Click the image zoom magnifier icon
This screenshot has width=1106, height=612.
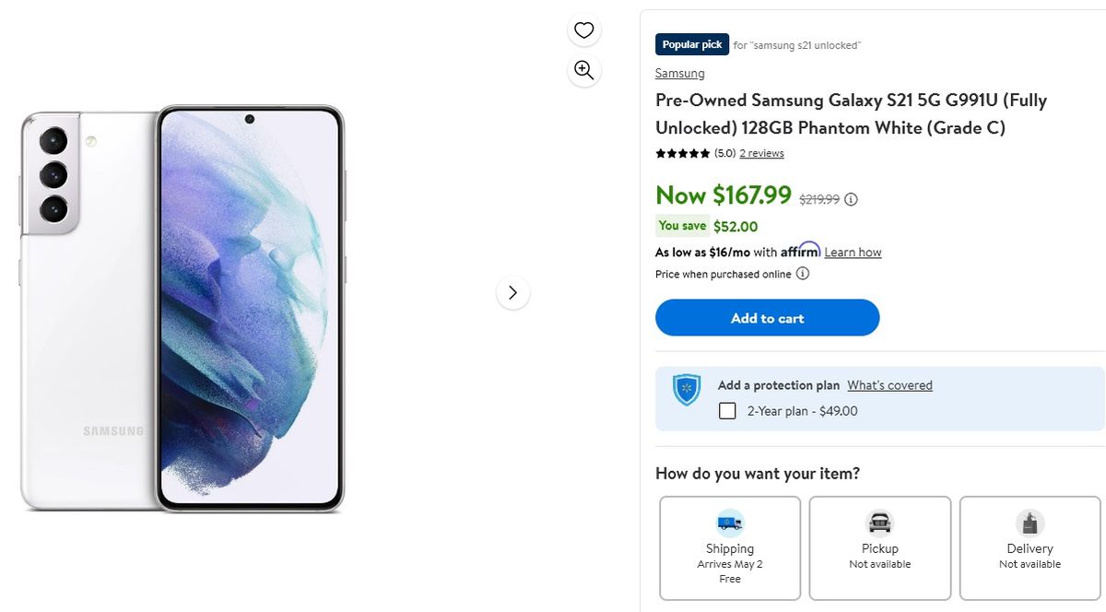pos(583,70)
